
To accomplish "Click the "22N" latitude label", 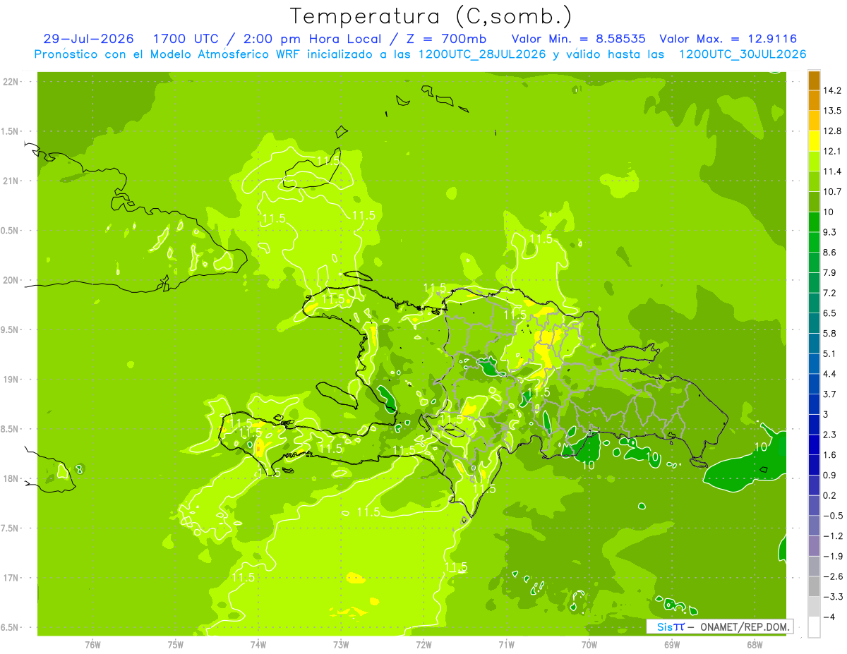I will tap(11, 82).
